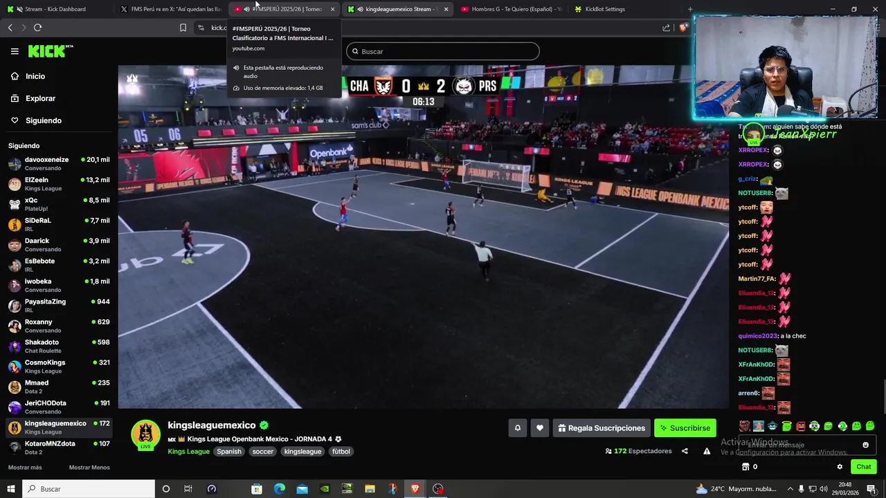Open JeriCHODota channel in sidebar

pos(59,407)
